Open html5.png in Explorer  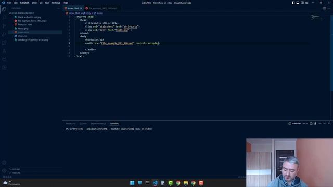pos(23,29)
